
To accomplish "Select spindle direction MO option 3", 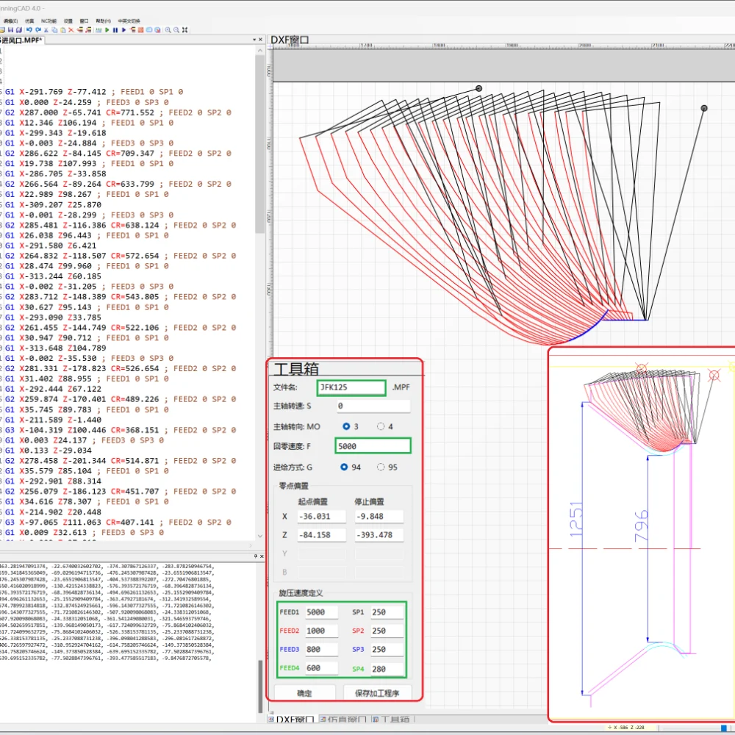I will pos(345,426).
